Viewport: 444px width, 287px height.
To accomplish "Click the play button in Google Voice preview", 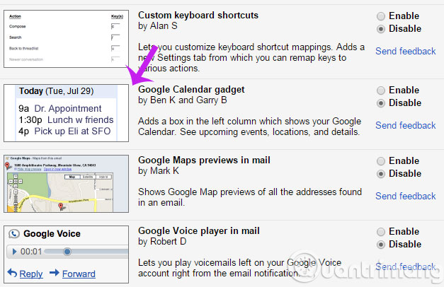I will pos(12,252).
